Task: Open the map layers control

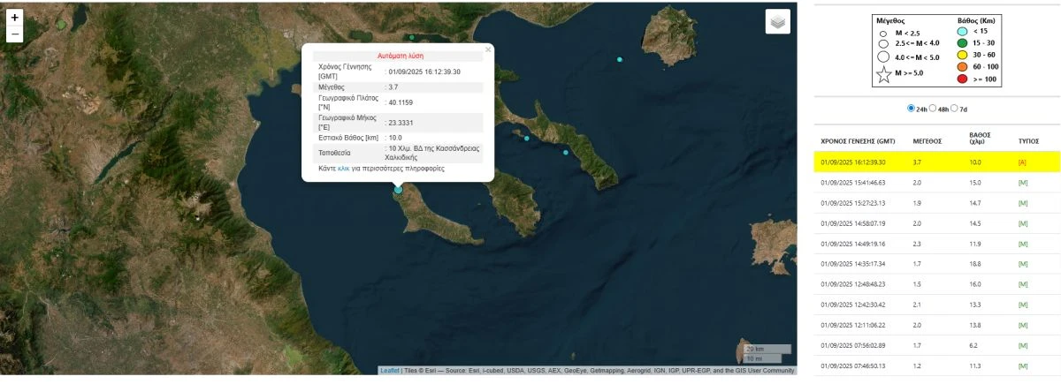Action: click(x=778, y=22)
